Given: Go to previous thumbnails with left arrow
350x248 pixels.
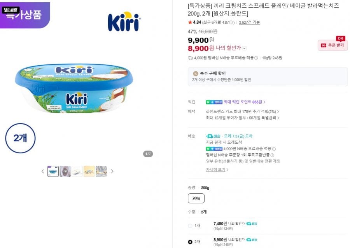Looking at the screenshot, I should [x=43, y=172].
